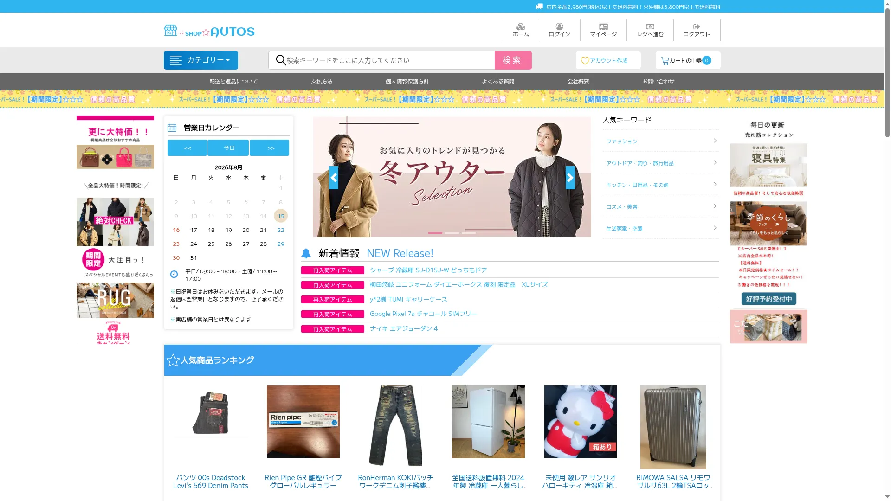Click the magnifier icon in search box
Viewport: 891px width, 501px height.
pyautogui.click(x=280, y=60)
